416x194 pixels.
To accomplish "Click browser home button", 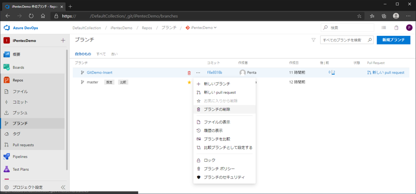I will [43, 16].
